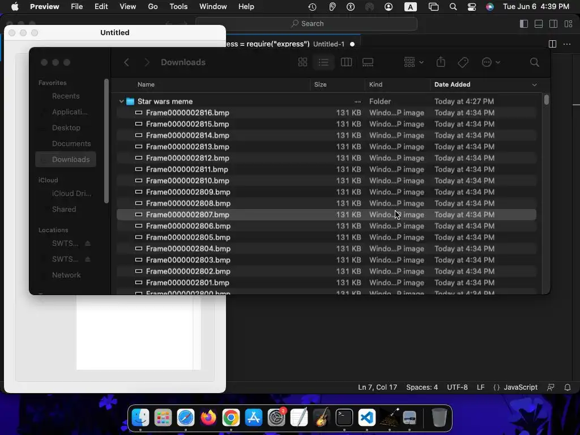Open the Preview File menu
The image size is (580, 435).
coord(76,7)
